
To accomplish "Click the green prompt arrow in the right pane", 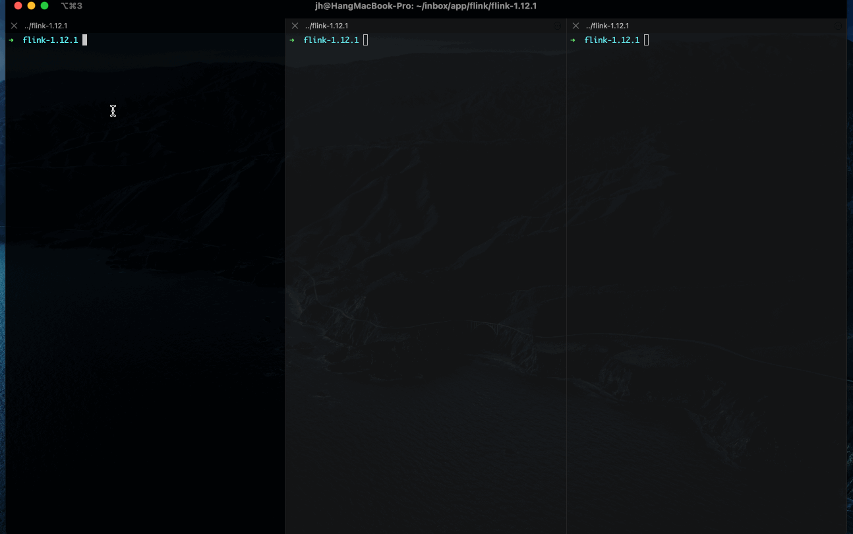I will coord(572,40).
